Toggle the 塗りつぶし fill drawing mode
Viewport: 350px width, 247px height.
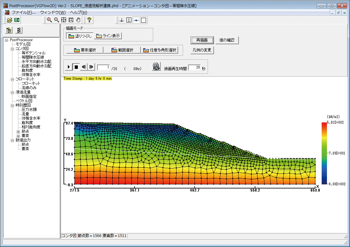[x=80, y=36]
